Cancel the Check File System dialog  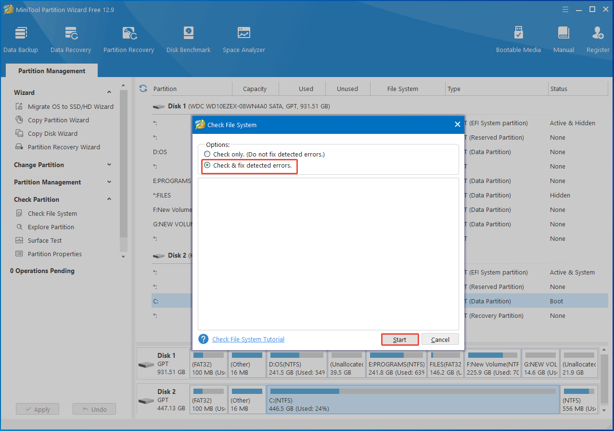tap(440, 340)
